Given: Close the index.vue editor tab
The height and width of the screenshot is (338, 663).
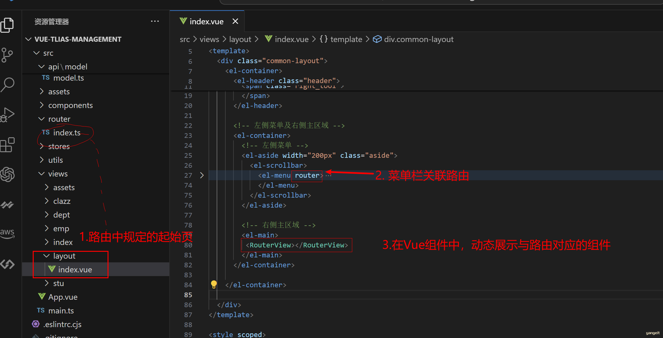Looking at the screenshot, I should pyautogui.click(x=235, y=21).
